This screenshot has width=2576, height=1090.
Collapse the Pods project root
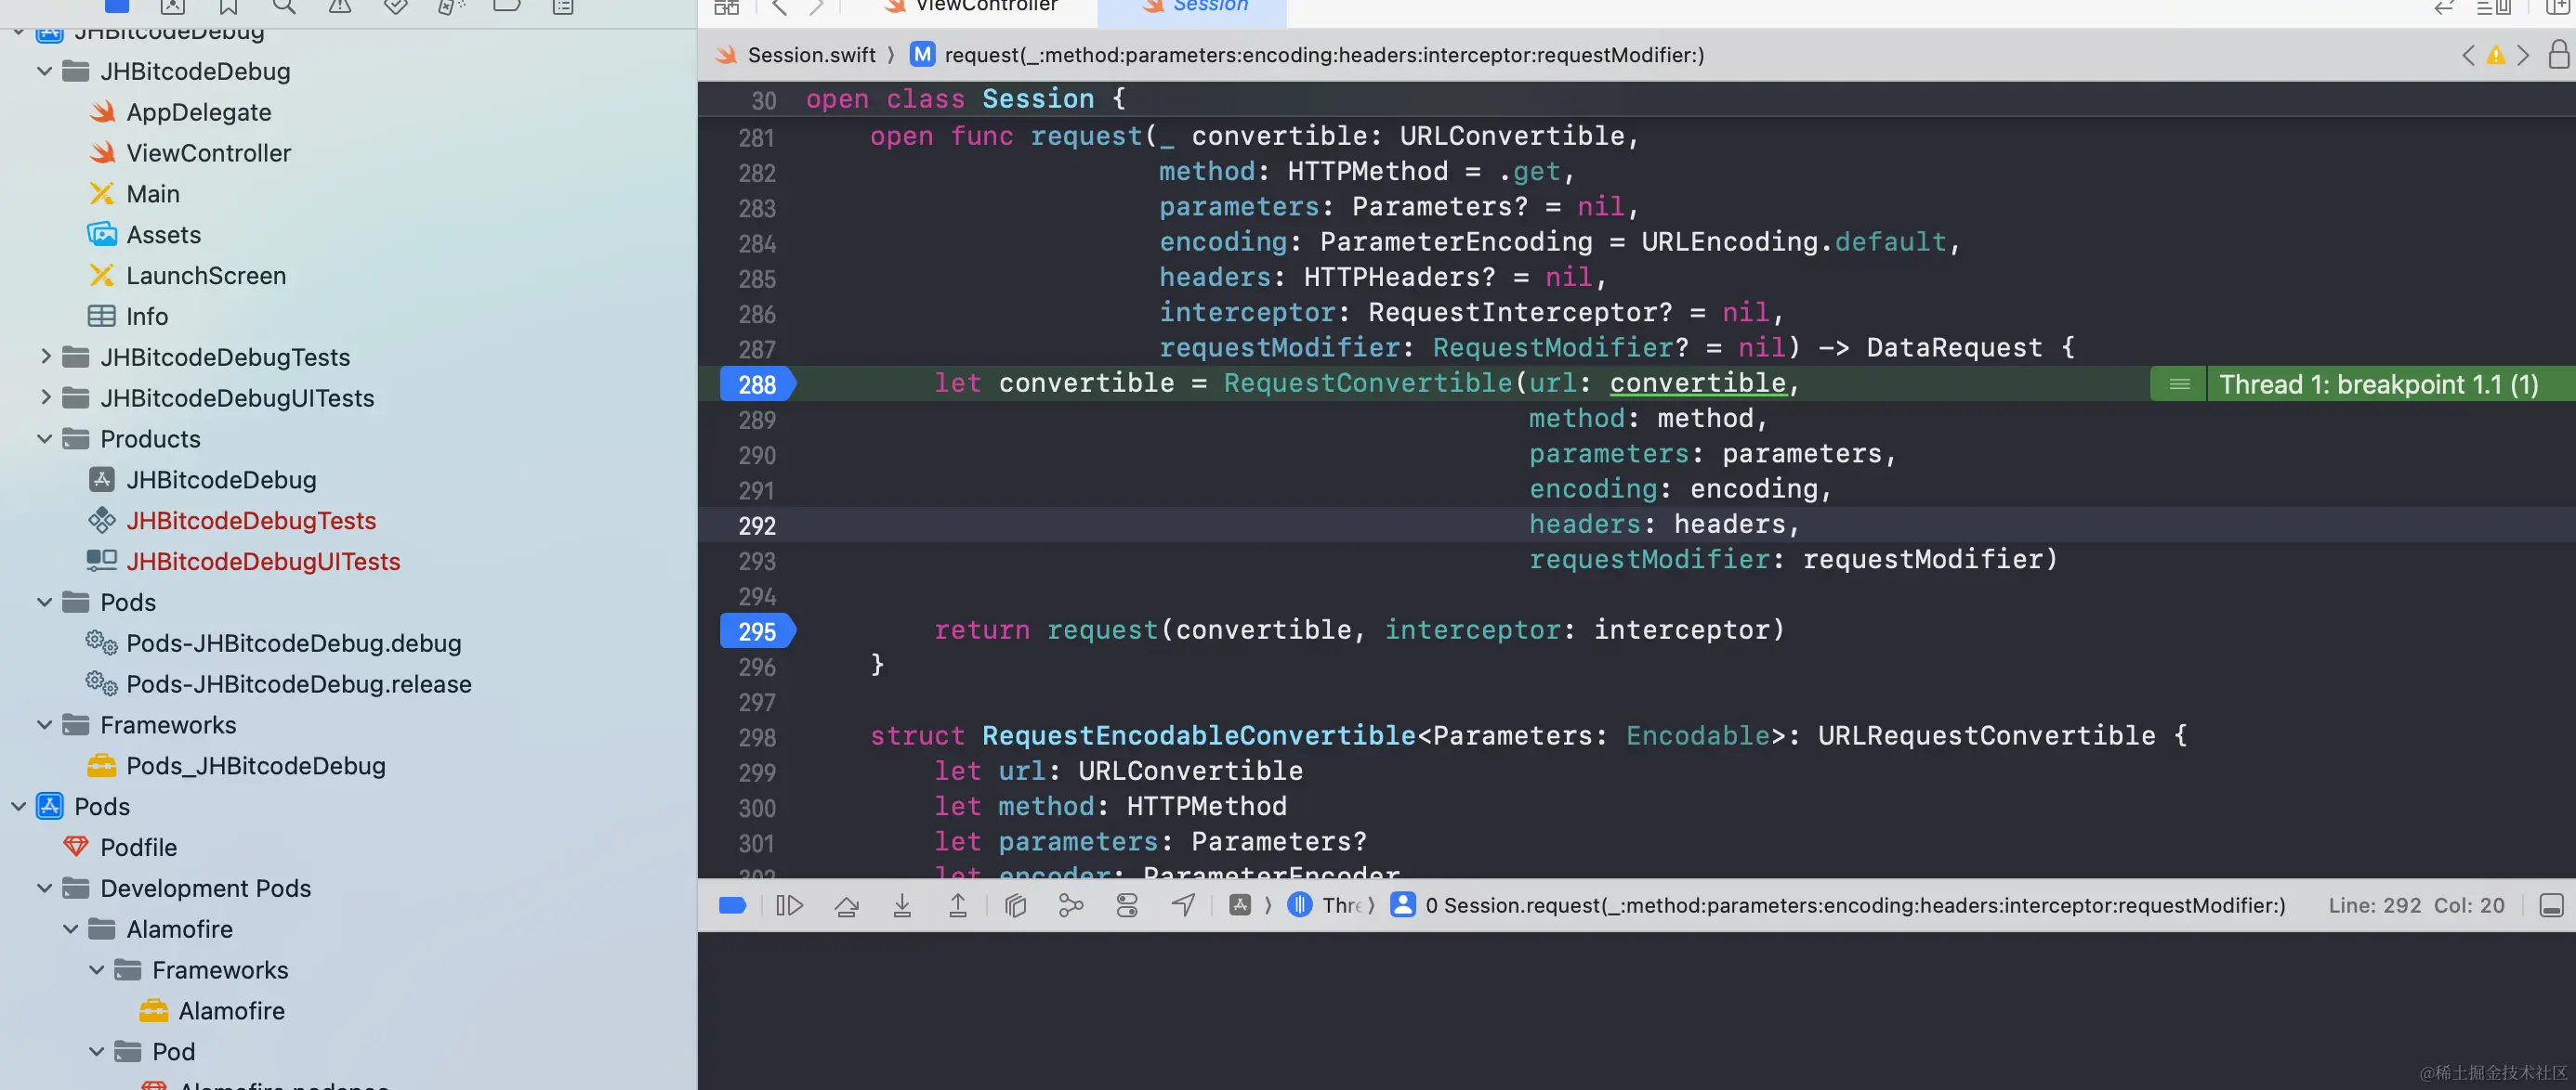[x=18, y=806]
